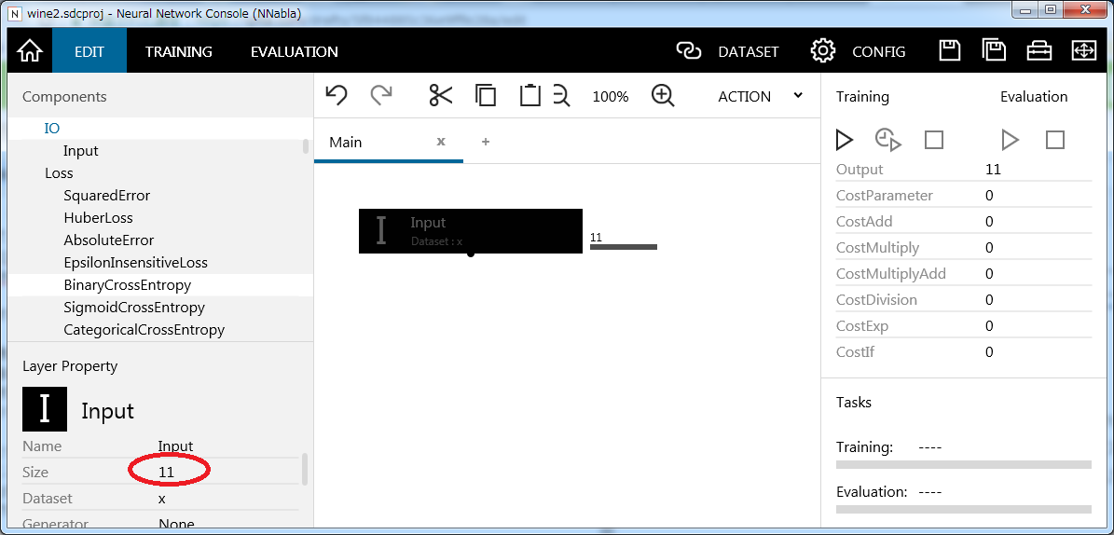Stop evaluation with the square icon
The height and width of the screenshot is (535, 1114).
pos(1055,140)
